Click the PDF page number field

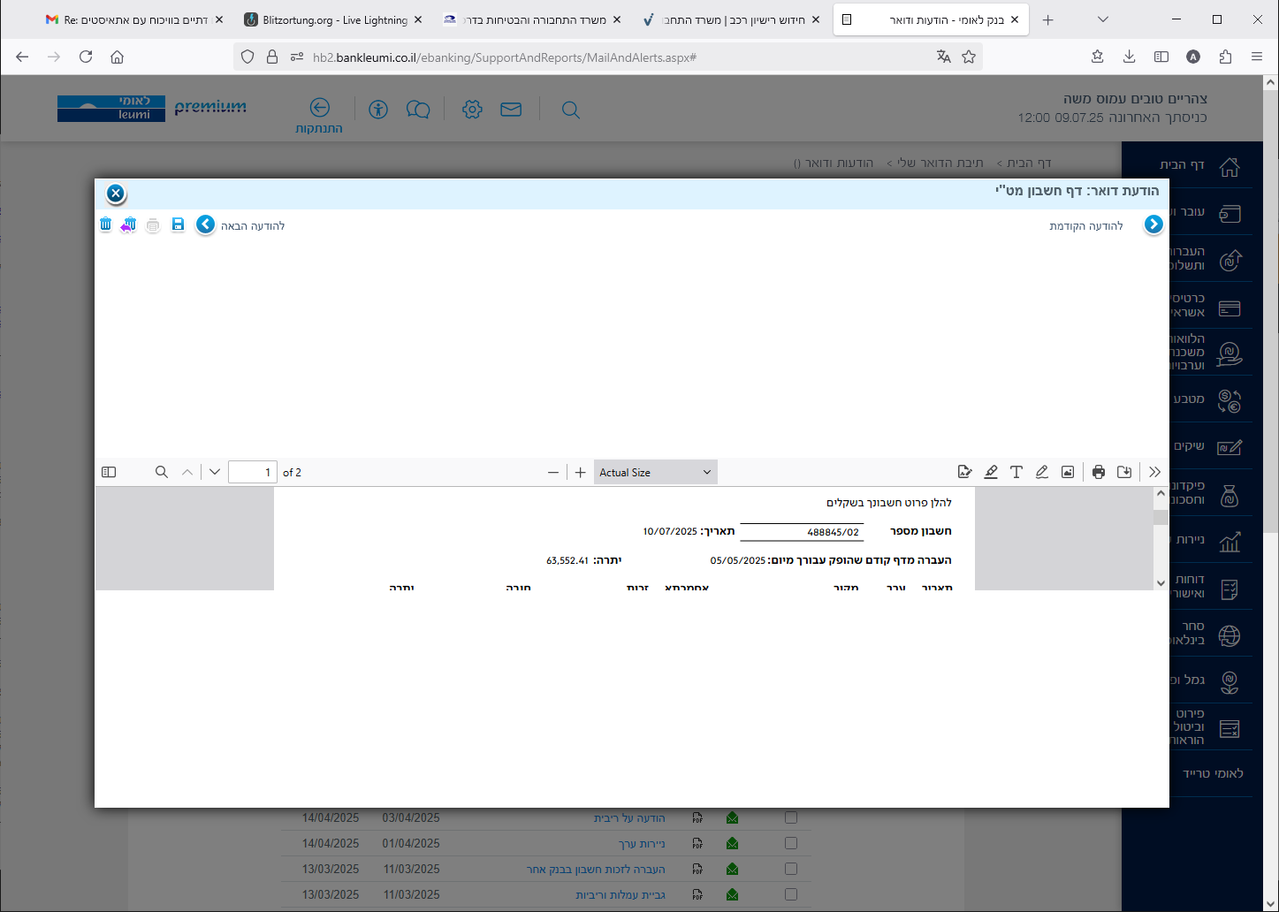click(x=253, y=472)
